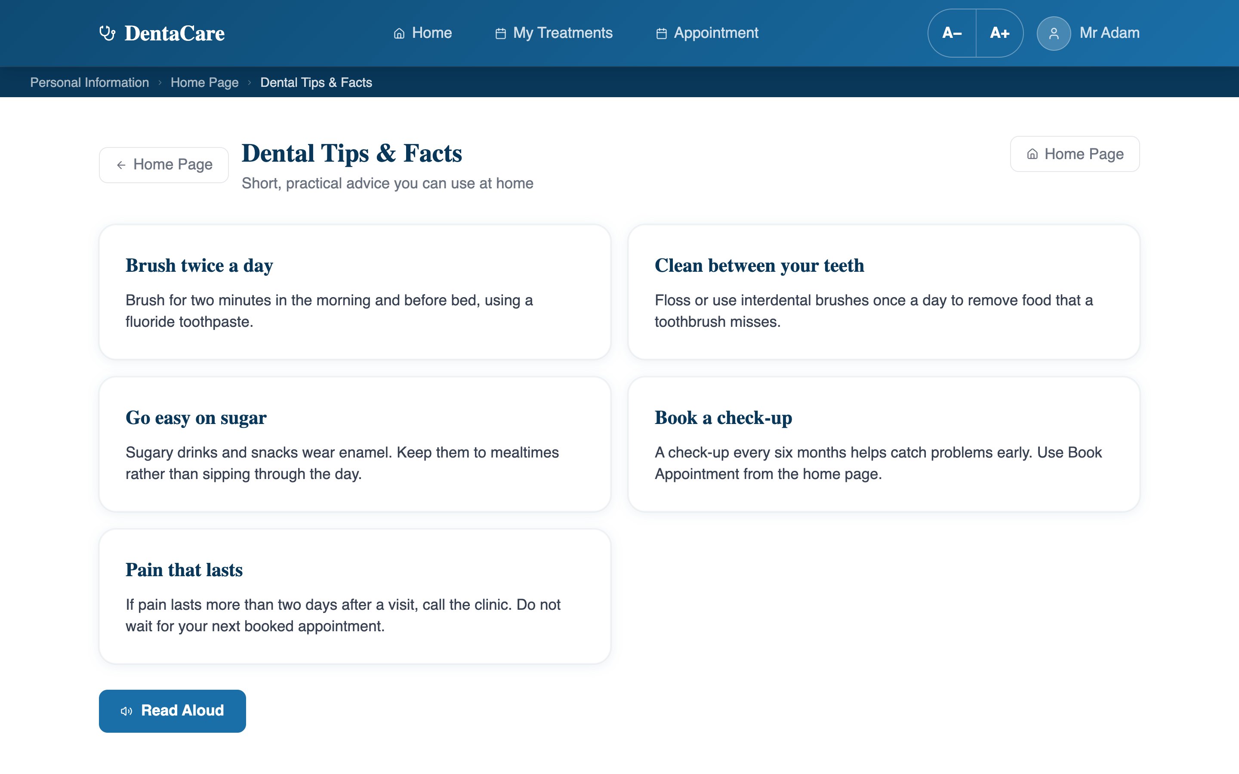Open My Treatments in the navbar
This screenshot has height=774, width=1239.
553,33
